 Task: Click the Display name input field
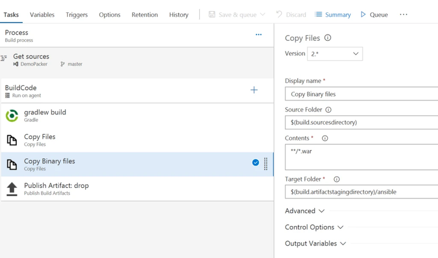coord(361,94)
